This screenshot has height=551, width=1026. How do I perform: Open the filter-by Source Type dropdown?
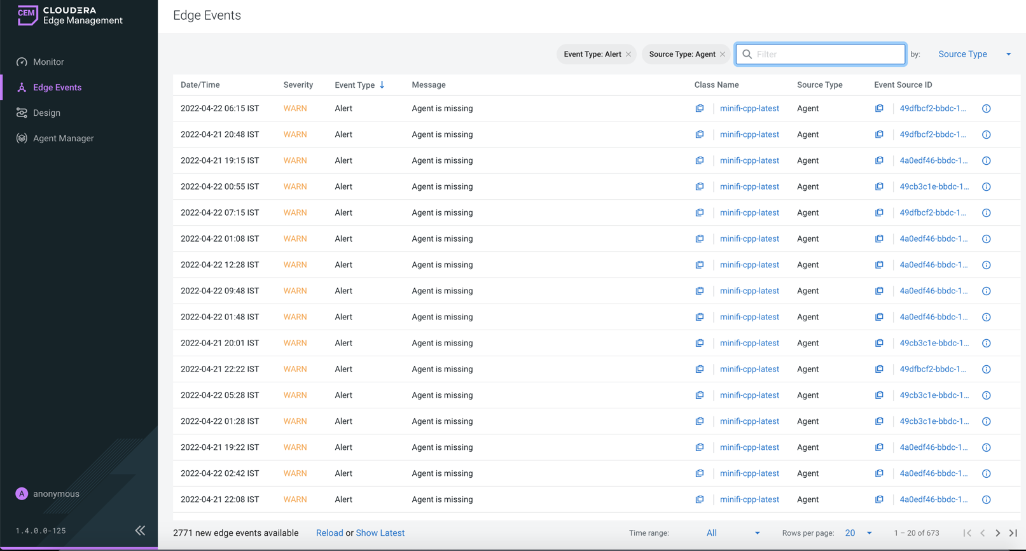pyautogui.click(x=974, y=55)
